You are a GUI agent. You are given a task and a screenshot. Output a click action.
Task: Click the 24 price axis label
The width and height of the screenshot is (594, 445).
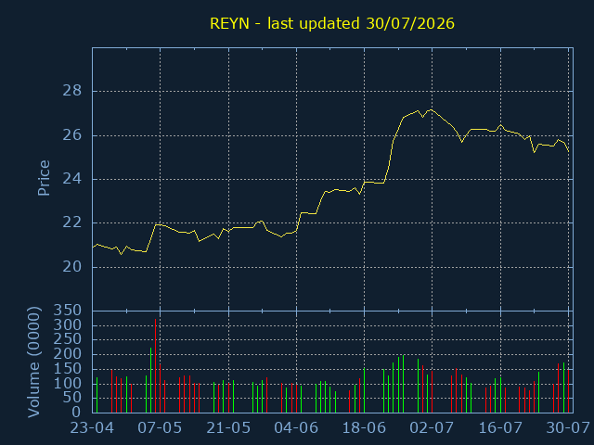[72, 179]
